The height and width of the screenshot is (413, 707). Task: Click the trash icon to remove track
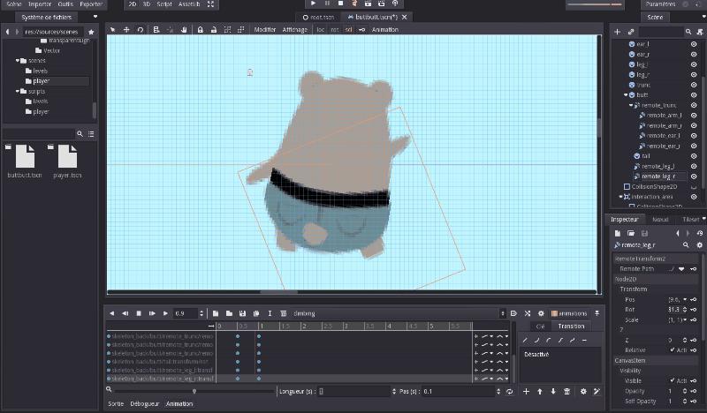click(567, 391)
